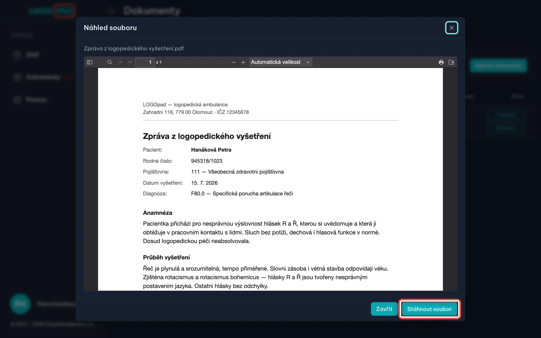
Task: Go to previous page with up arrow
Action: click(x=120, y=62)
